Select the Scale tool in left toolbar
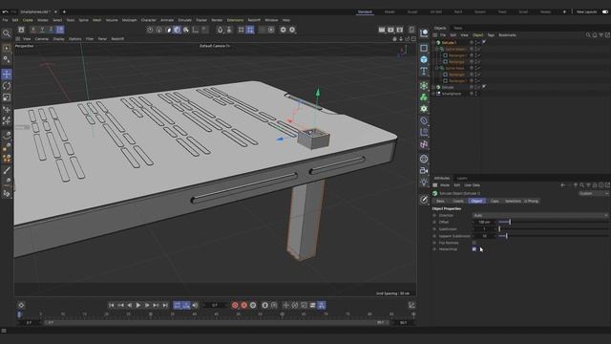This screenshot has height=344, width=611. point(7,97)
